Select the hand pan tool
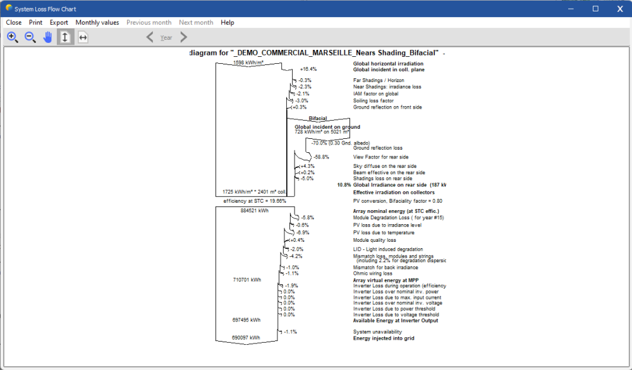Screen dimensions: 632x370 coord(47,37)
